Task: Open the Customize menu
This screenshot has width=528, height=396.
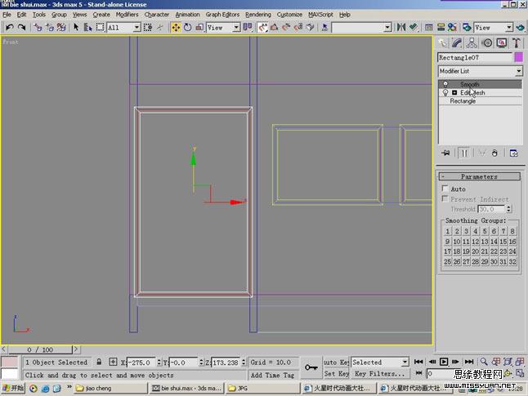Action: [289, 15]
